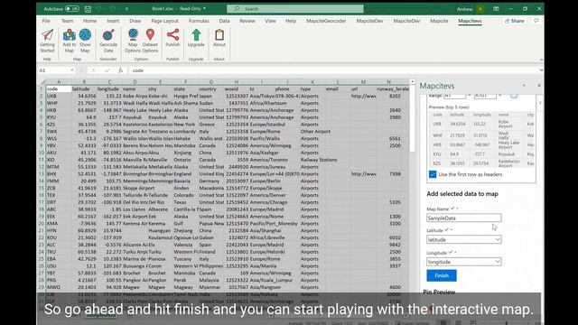
Task: Open the Mapcitevs pane options dropdown
Action: coord(524,86)
